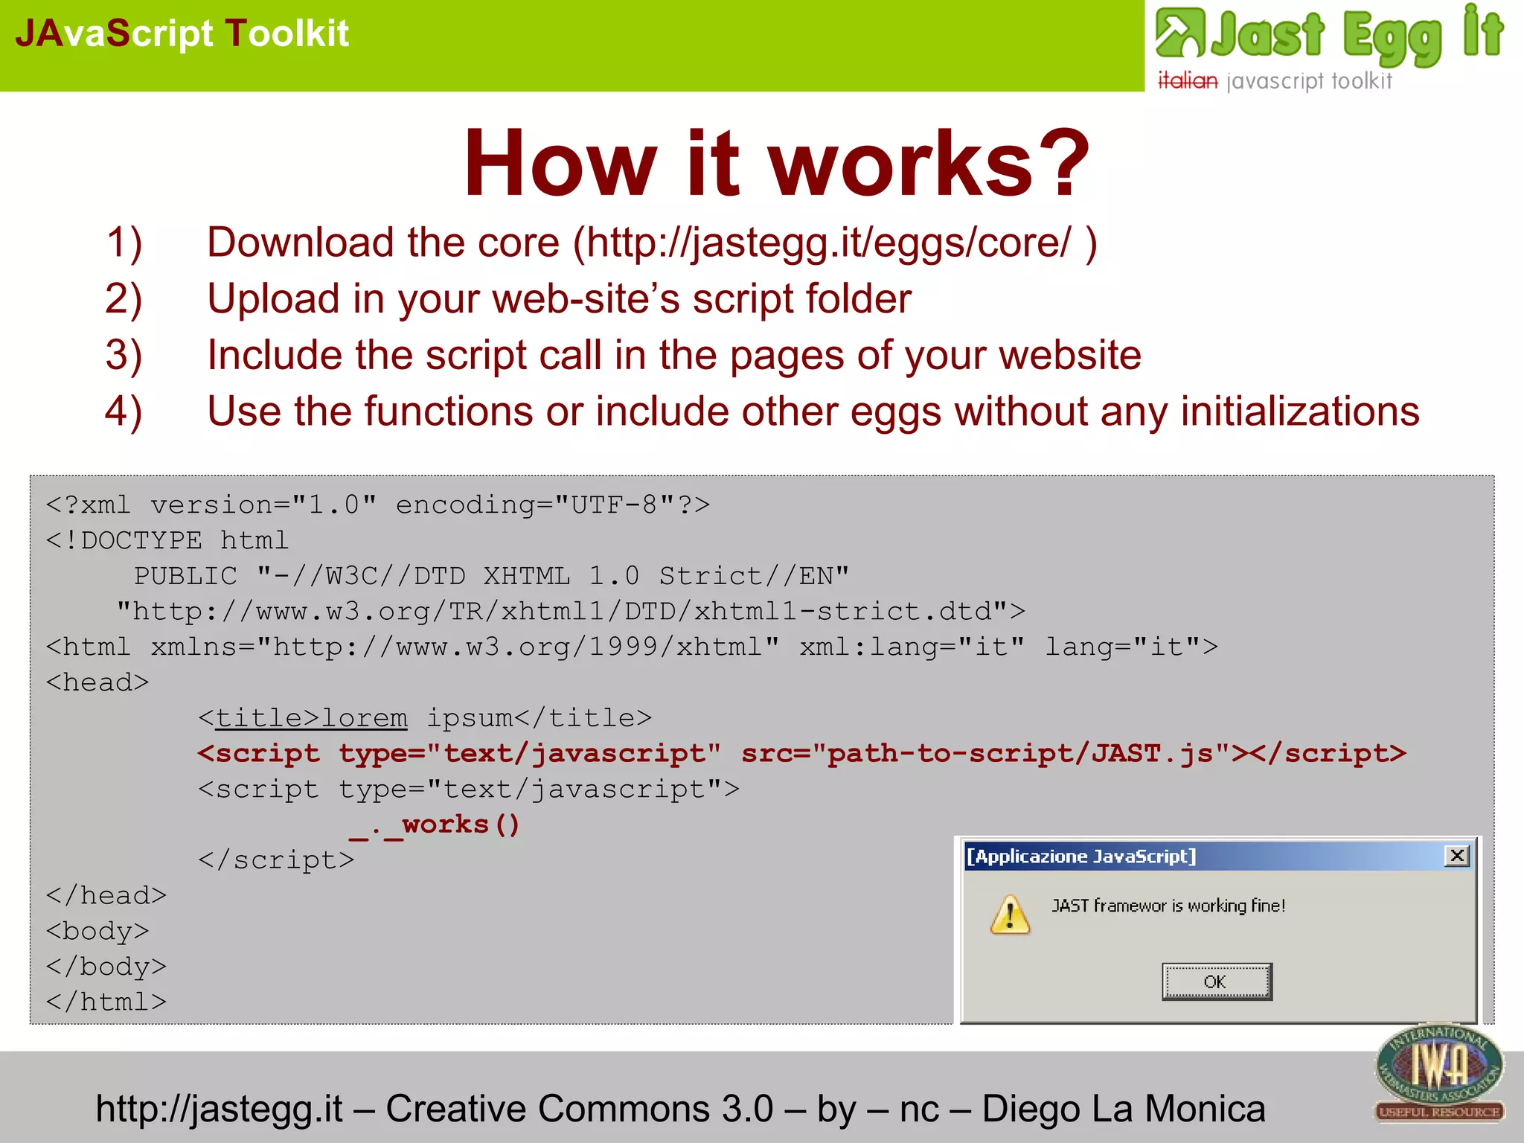Select step 3 'Include the script call' line

tap(624, 355)
